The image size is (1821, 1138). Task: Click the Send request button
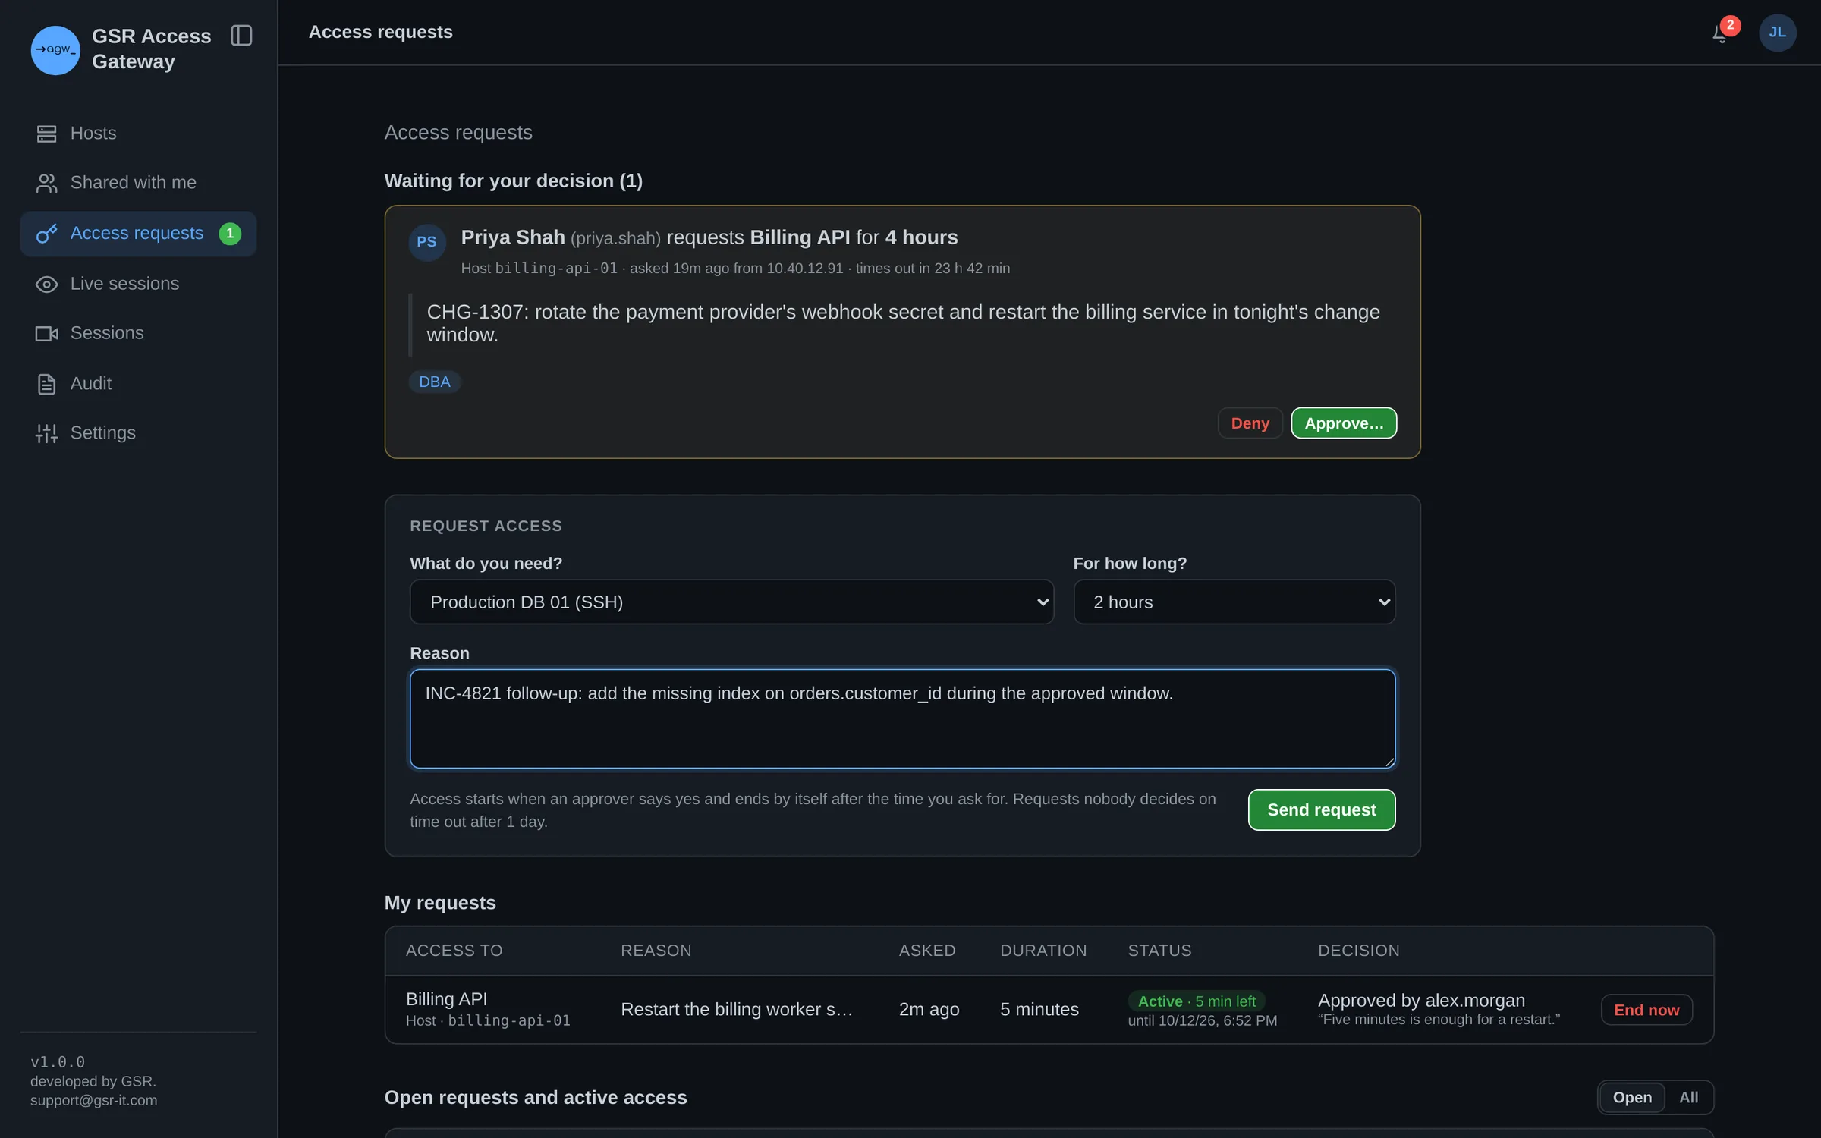1321,809
